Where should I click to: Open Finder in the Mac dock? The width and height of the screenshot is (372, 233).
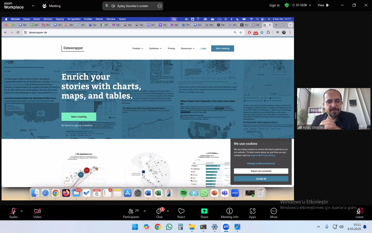pyautogui.click(x=35, y=193)
